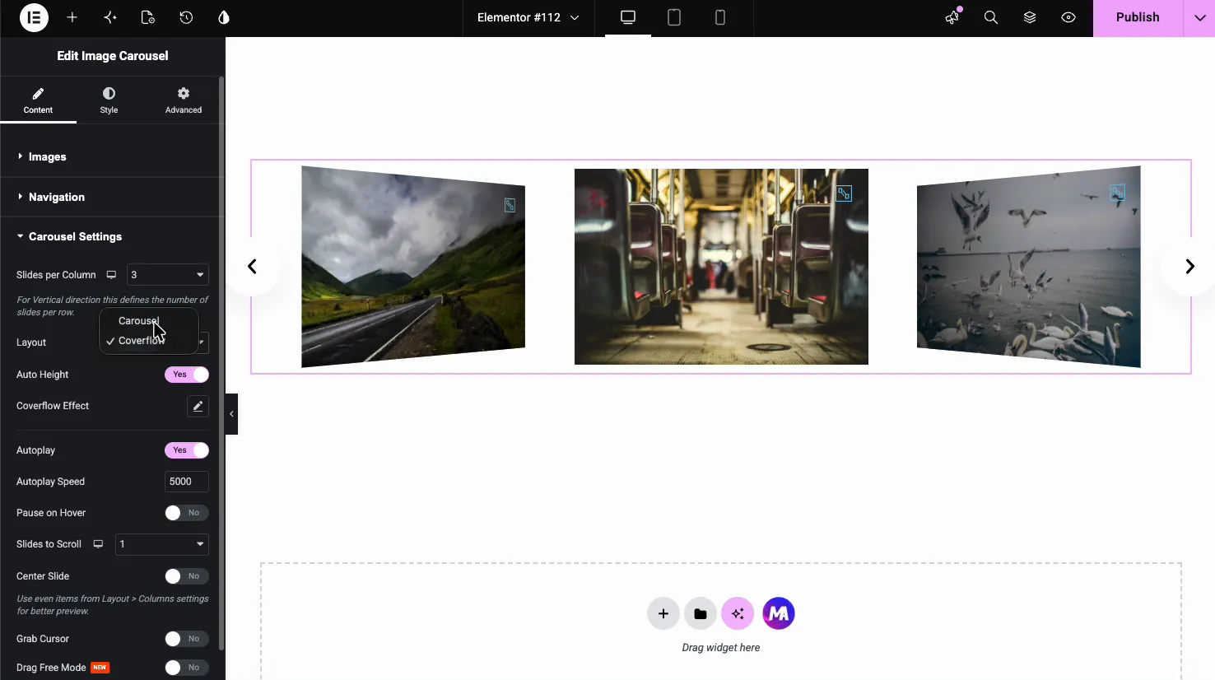Image resolution: width=1215 pixels, height=680 pixels.
Task: Click AI icon on seagulls image
Action: 1117,193
